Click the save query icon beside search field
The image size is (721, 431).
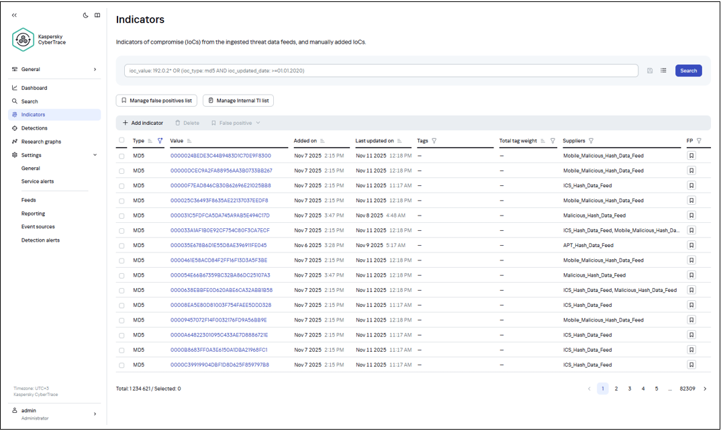coord(650,71)
